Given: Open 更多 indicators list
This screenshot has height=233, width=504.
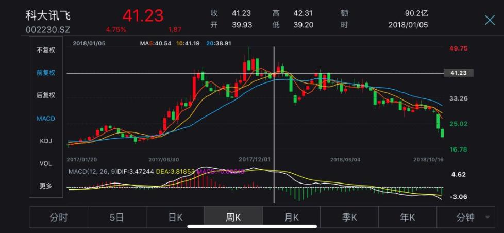Looking at the screenshot, I should (45, 186).
